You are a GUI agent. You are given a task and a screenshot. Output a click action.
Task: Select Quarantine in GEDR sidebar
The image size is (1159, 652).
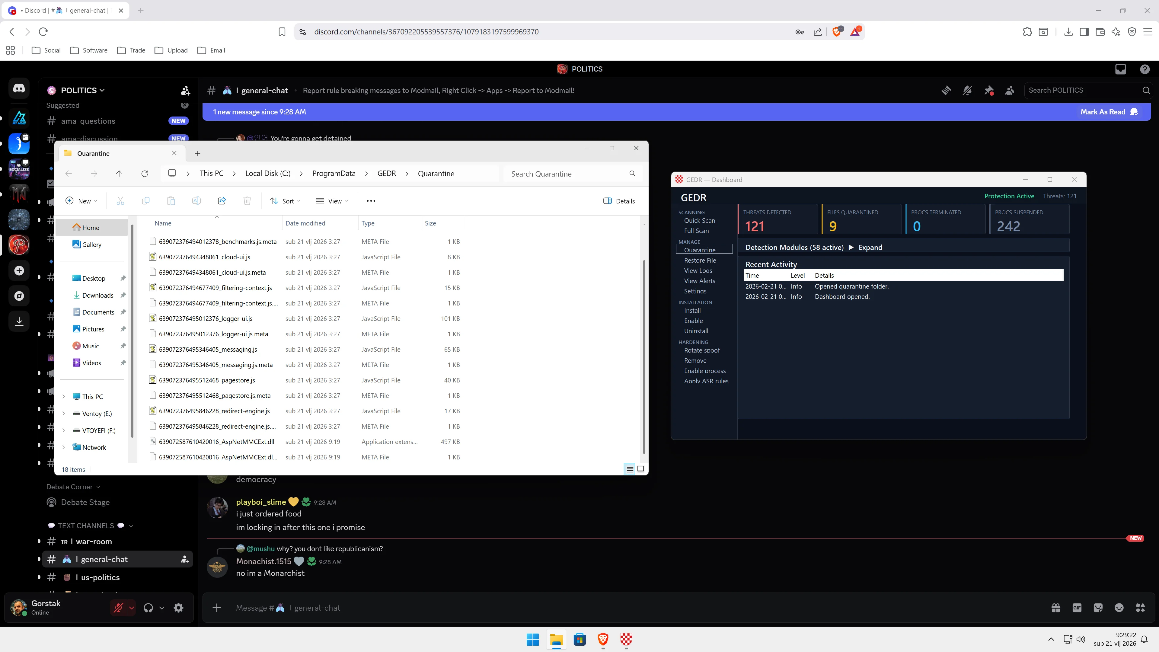(700, 250)
